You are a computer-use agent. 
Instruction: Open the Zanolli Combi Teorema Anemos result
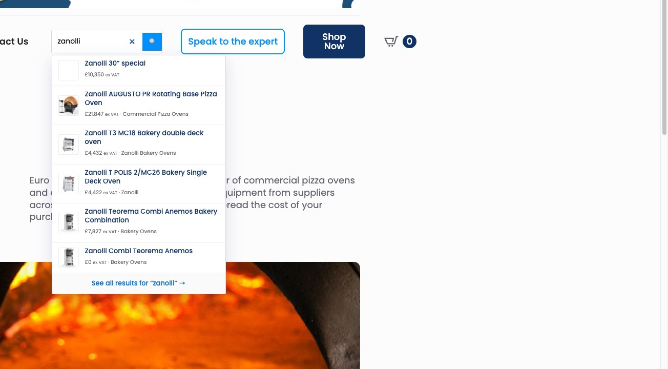[x=139, y=258]
